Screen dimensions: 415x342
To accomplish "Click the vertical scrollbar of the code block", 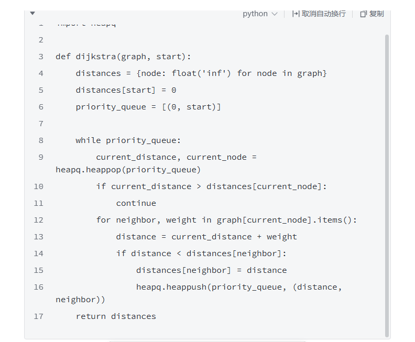I will 387,183.
